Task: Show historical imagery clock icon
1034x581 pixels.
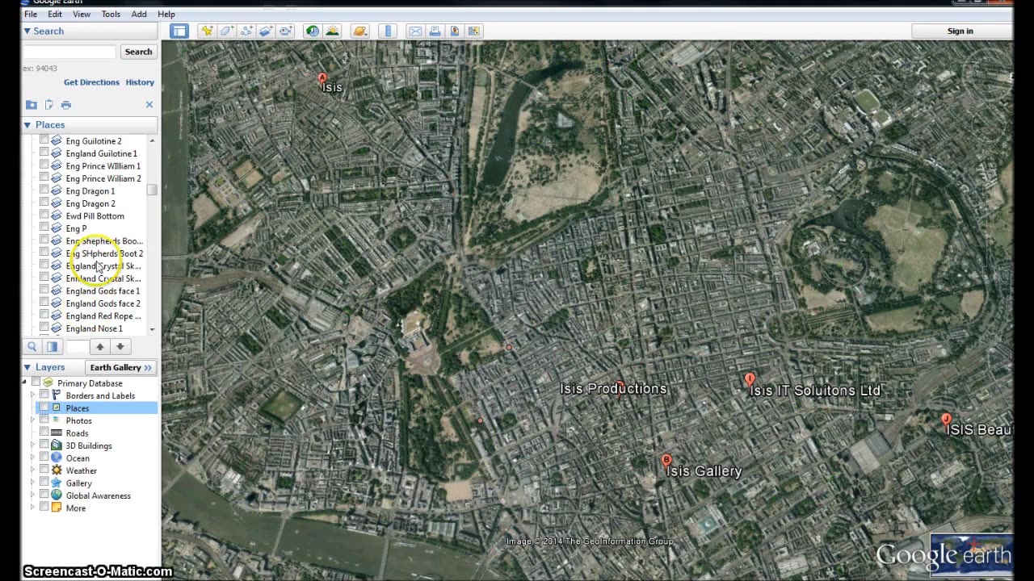Action: 313,31
